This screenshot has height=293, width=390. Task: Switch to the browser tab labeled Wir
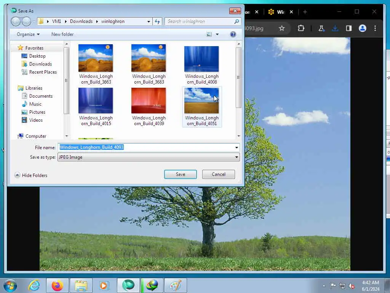pos(280,12)
